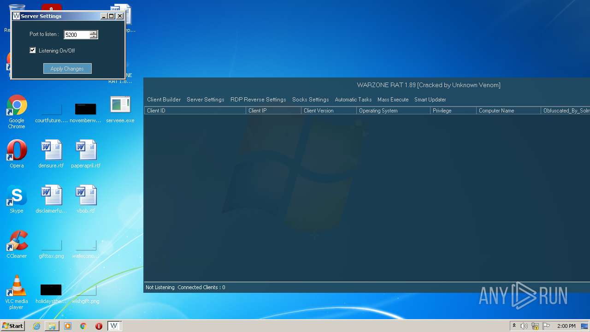Image resolution: width=590 pixels, height=332 pixels.
Task: Switch to Warzone RAT taskbar button
Action: [x=114, y=326]
